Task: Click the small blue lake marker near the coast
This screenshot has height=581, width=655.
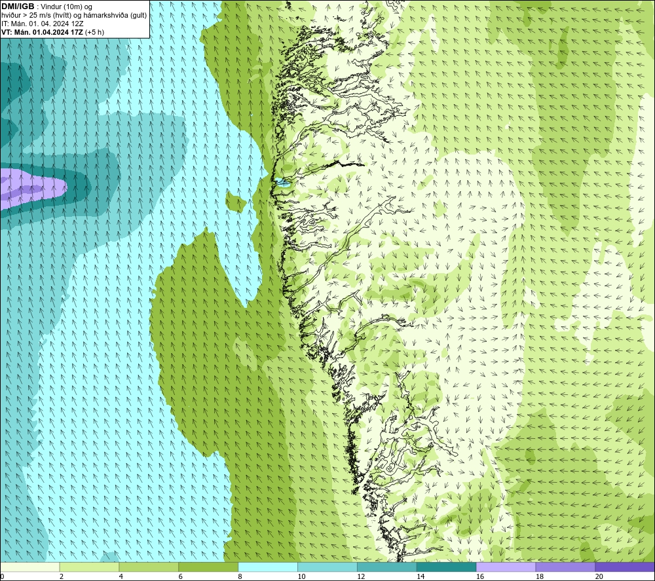Action: [x=282, y=182]
